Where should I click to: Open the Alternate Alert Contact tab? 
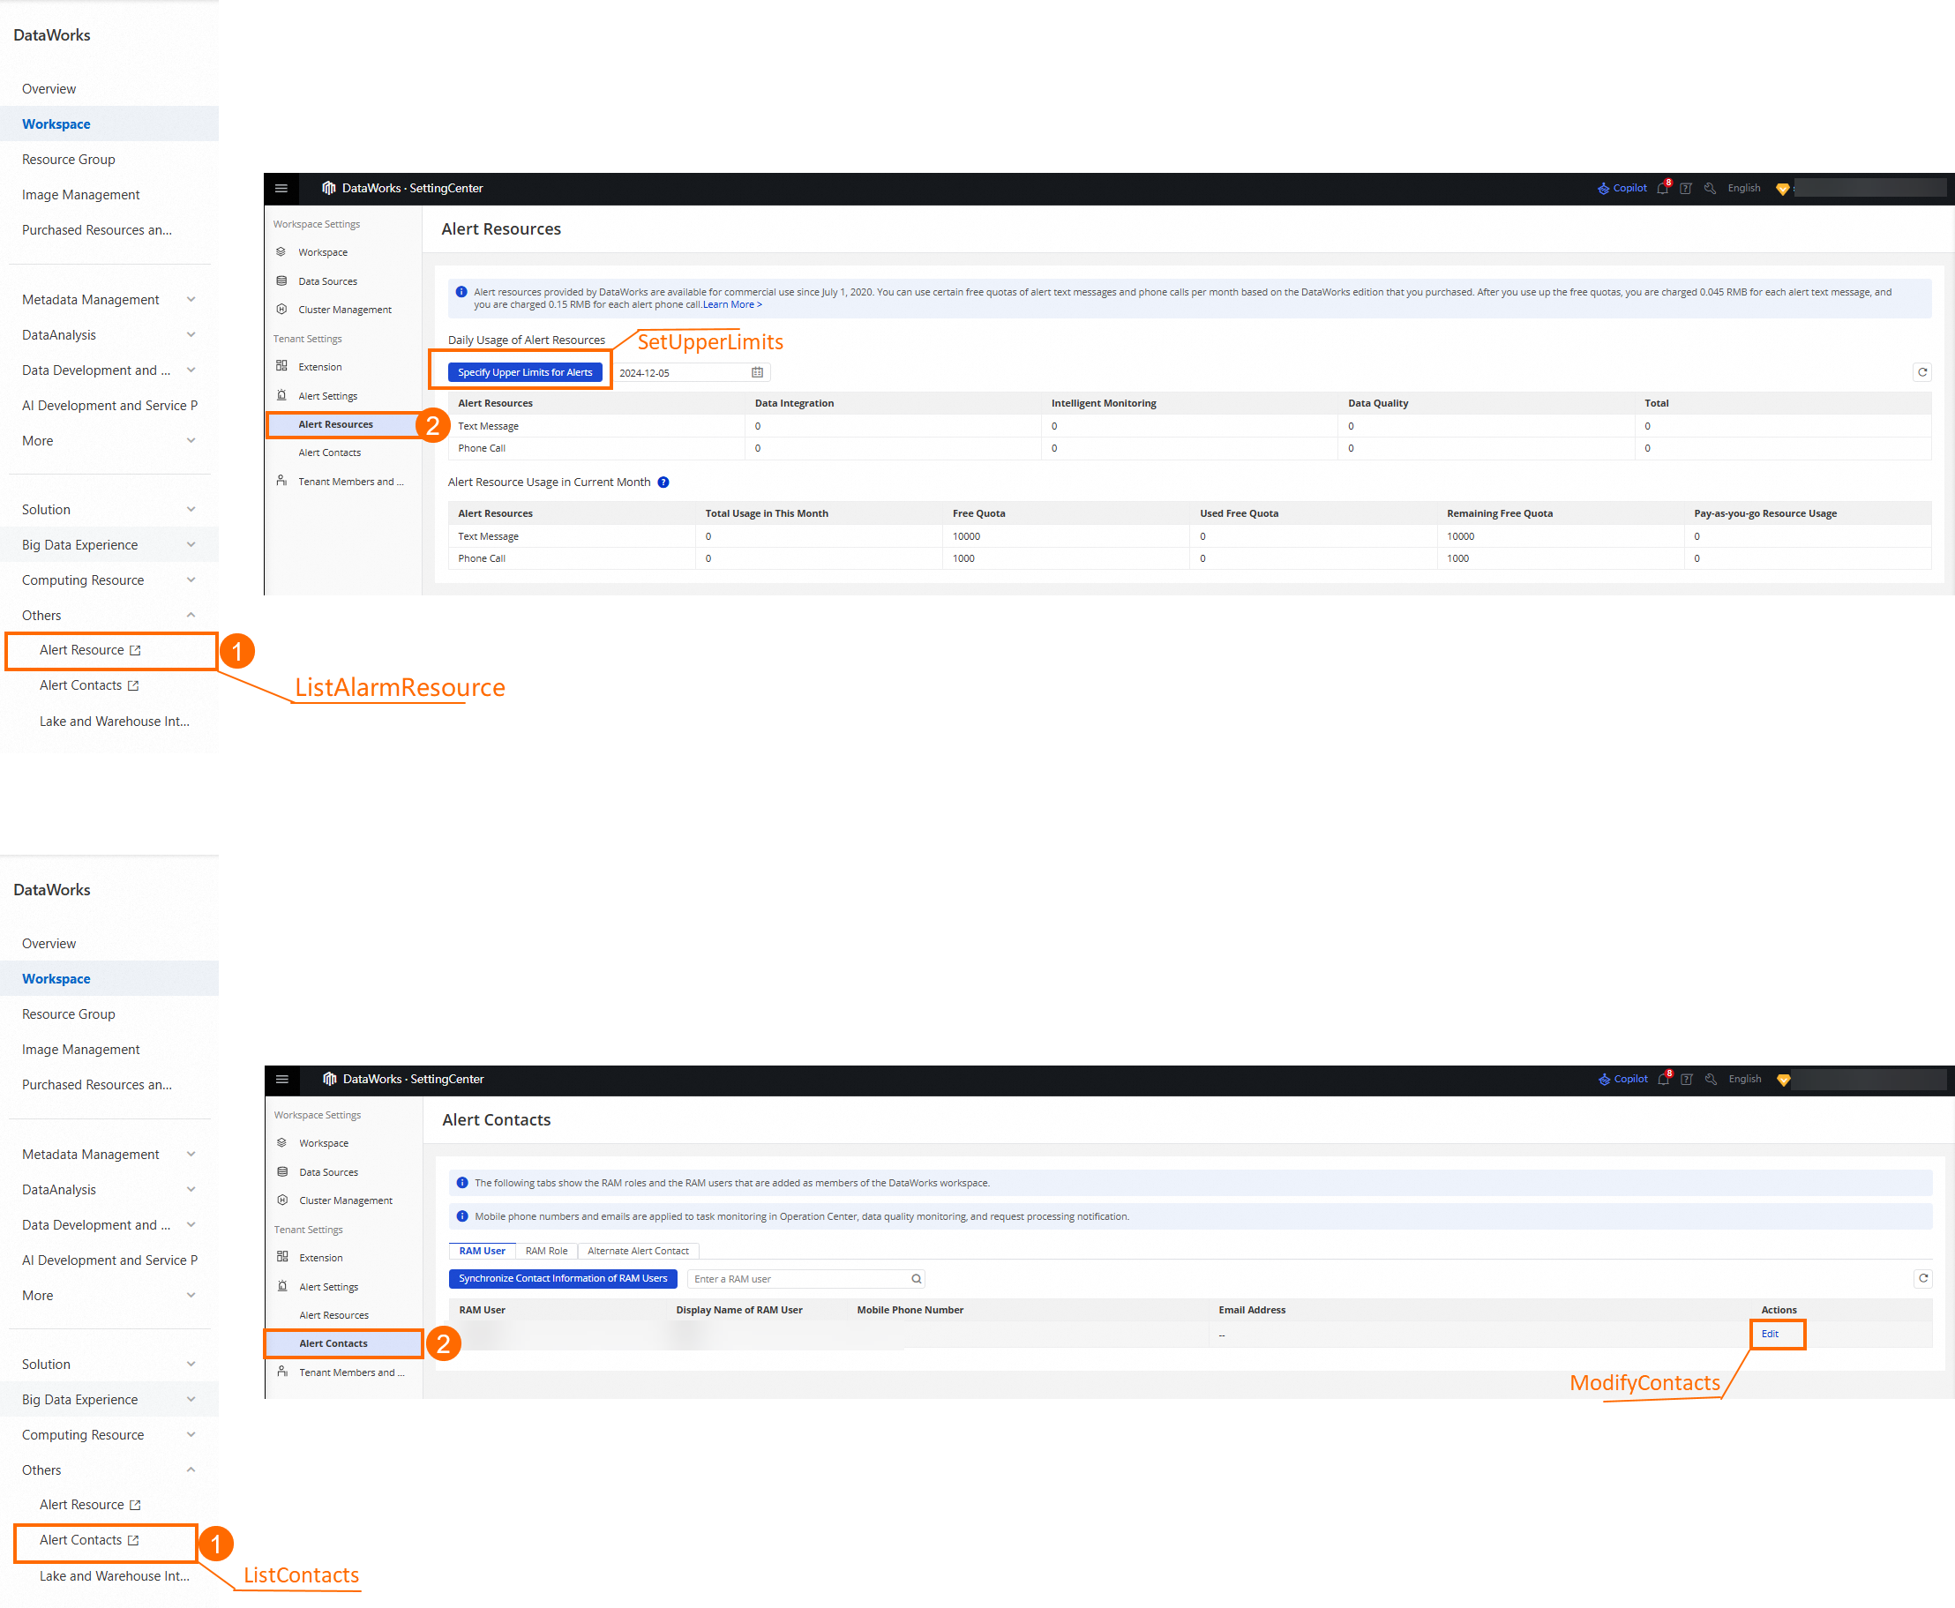638,1252
